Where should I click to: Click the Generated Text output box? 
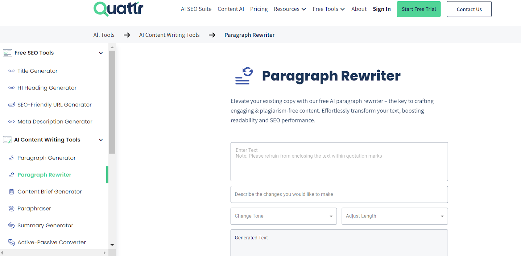[339, 243]
